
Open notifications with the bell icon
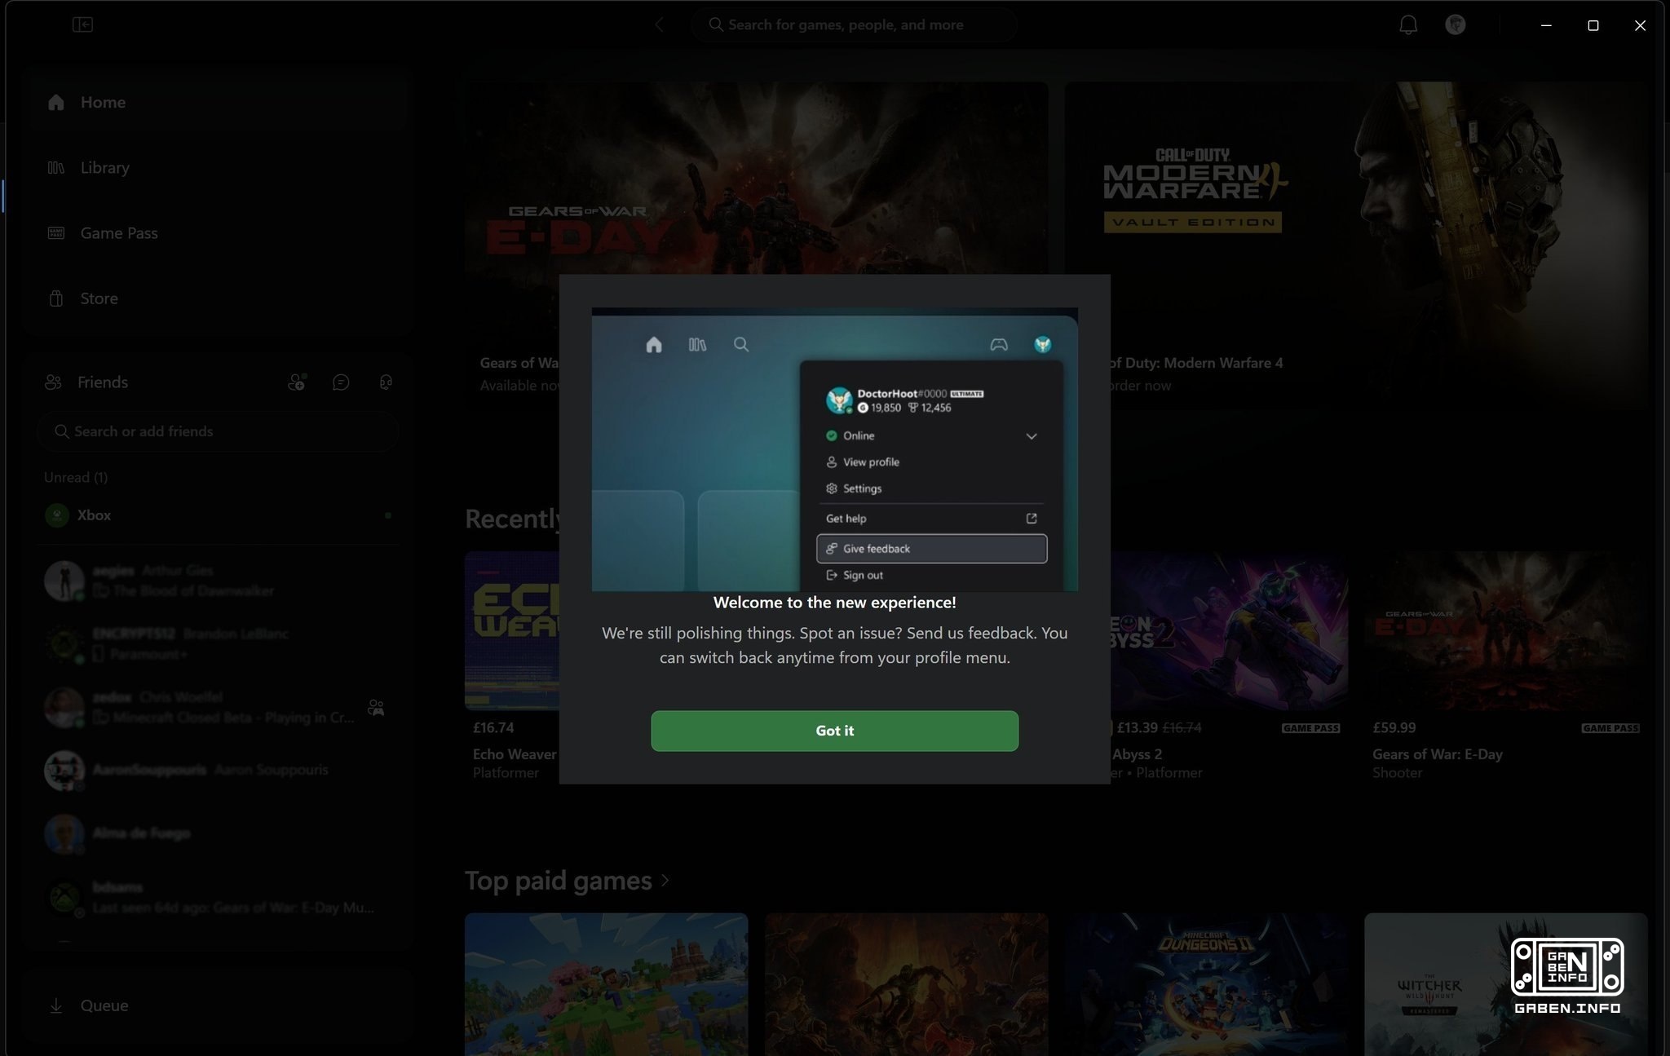[x=1408, y=24]
